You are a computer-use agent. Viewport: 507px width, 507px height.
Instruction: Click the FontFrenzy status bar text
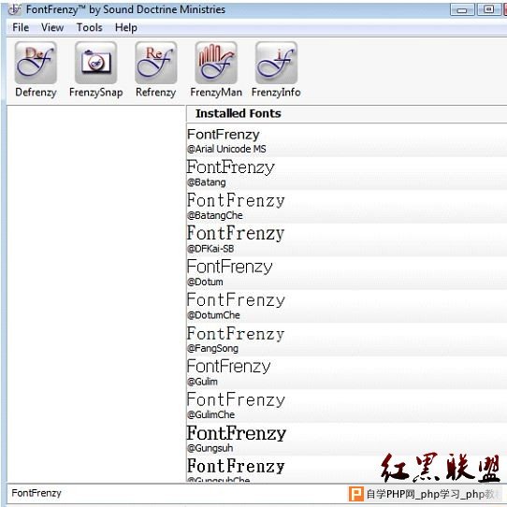[x=36, y=493]
